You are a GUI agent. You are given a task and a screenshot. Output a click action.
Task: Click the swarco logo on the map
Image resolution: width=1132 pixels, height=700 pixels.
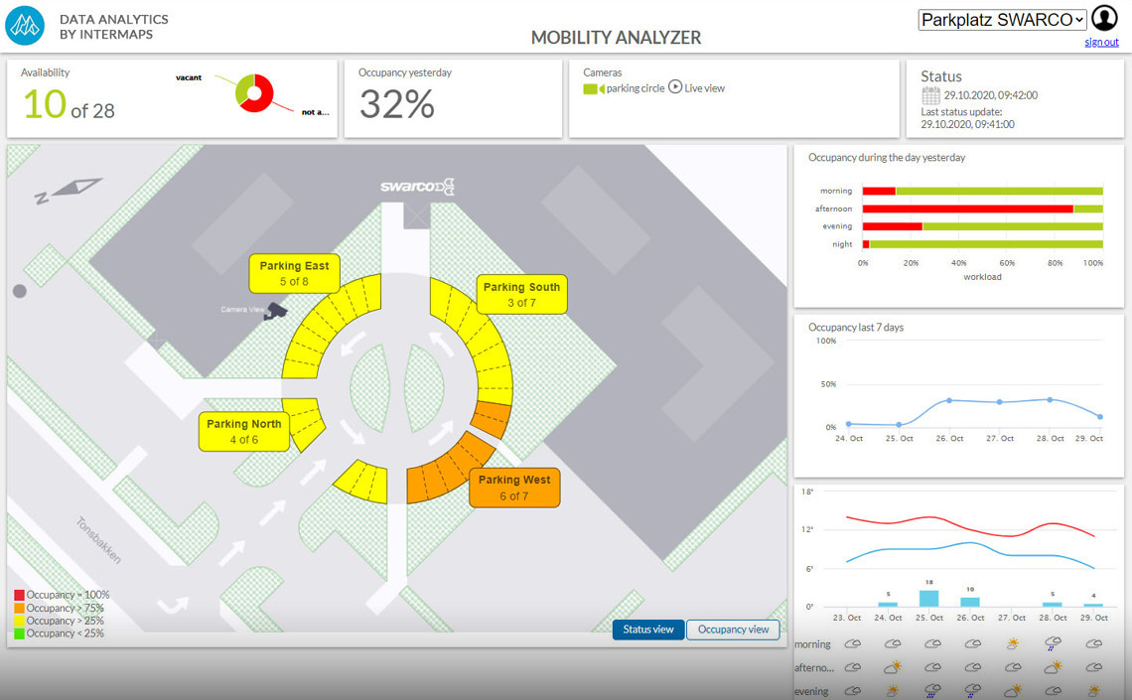click(417, 187)
